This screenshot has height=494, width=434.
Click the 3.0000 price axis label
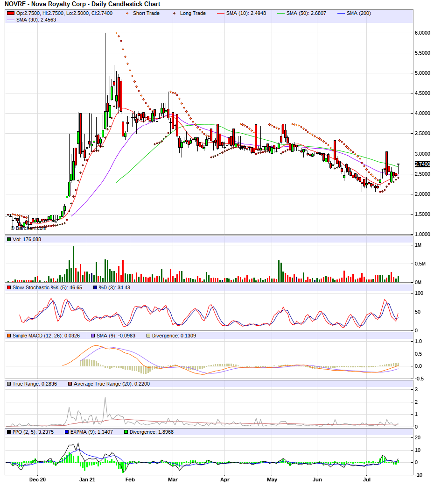pos(422,154)
